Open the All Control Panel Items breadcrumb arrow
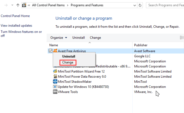 coord(68,5)
